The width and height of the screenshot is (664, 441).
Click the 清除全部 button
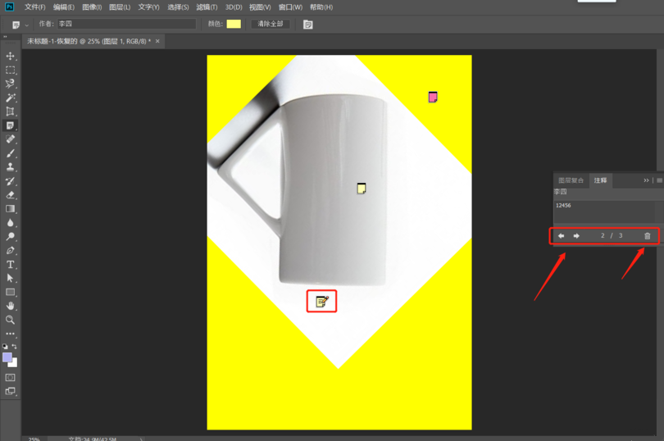click(270, 25)
